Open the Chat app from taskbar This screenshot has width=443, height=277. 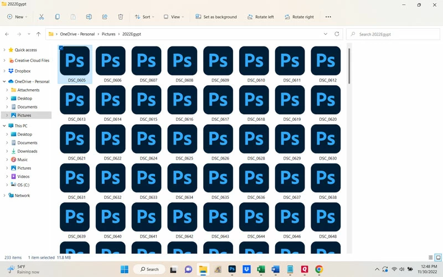coord(188,269)
